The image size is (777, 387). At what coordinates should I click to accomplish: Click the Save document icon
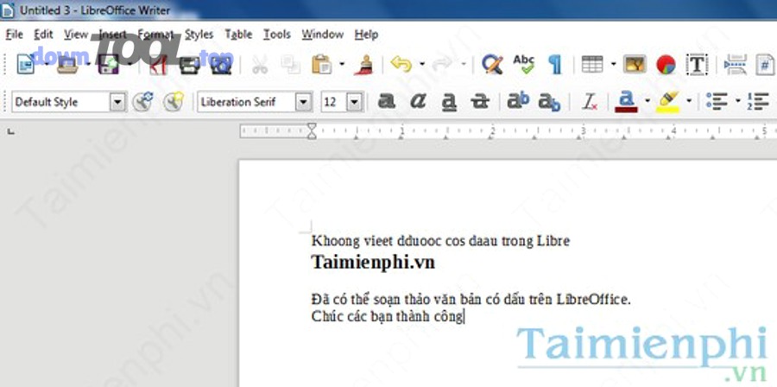109,64
